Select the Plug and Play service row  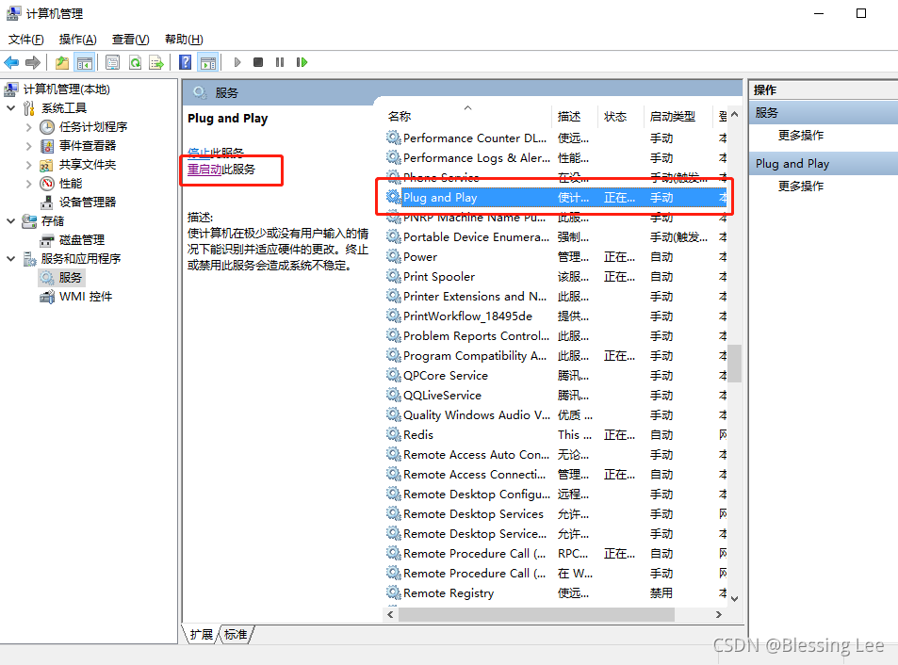click(556, 198)
